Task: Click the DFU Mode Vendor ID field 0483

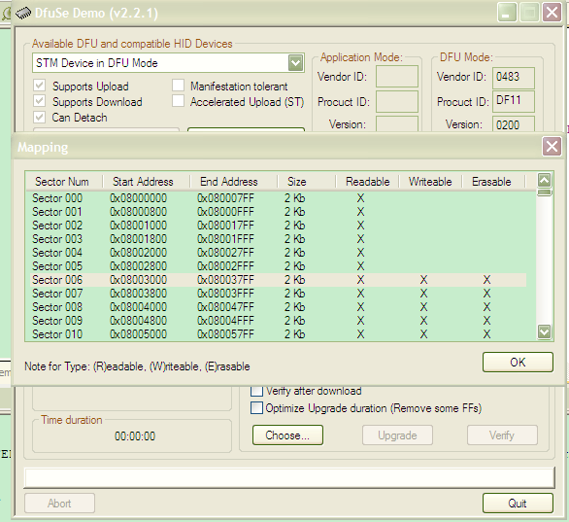Action: pyautogui.click(x=514, y=78)
